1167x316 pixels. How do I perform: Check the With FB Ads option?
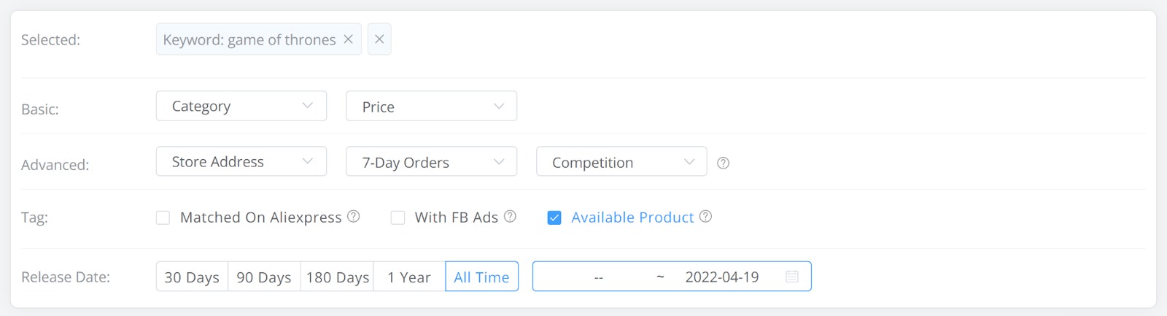pyautogui.click(x=398, y=217)
